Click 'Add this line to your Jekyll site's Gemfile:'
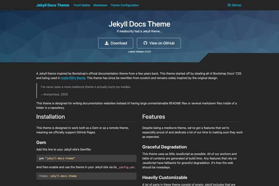The width and height of the screenshot is (279, 186). tap(64, 149)
